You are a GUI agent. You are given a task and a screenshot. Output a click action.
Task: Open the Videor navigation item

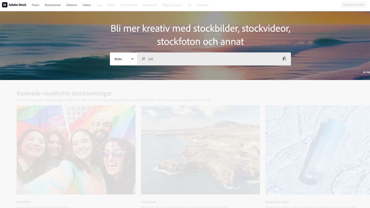pyautogui.click(x=86, y=5)
